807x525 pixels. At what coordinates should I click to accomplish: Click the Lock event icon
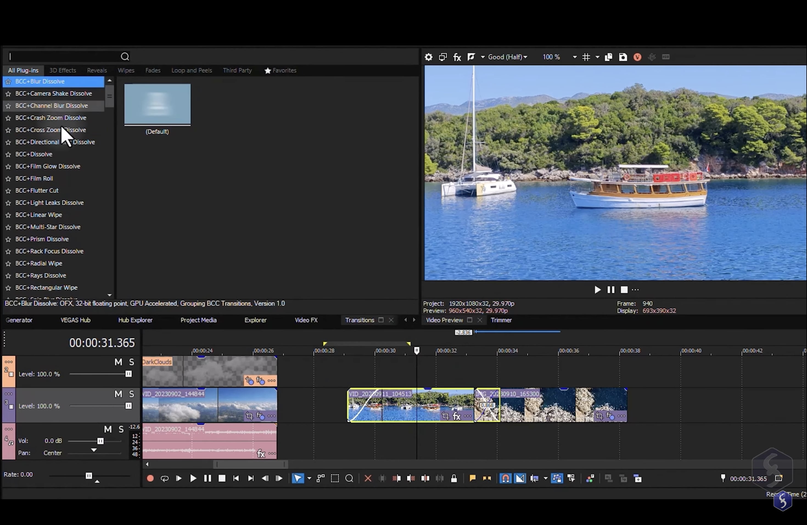(454, 478)
